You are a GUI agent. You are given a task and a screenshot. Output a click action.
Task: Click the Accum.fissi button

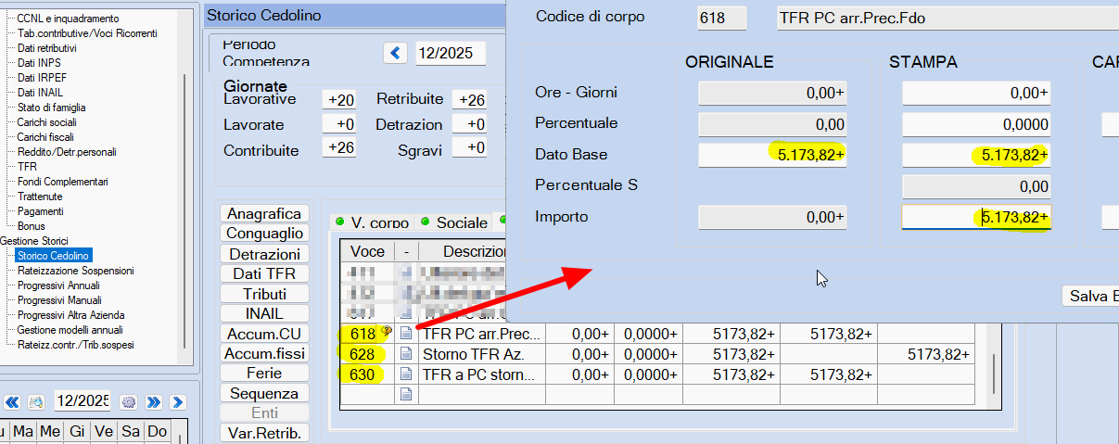(264, 353)
